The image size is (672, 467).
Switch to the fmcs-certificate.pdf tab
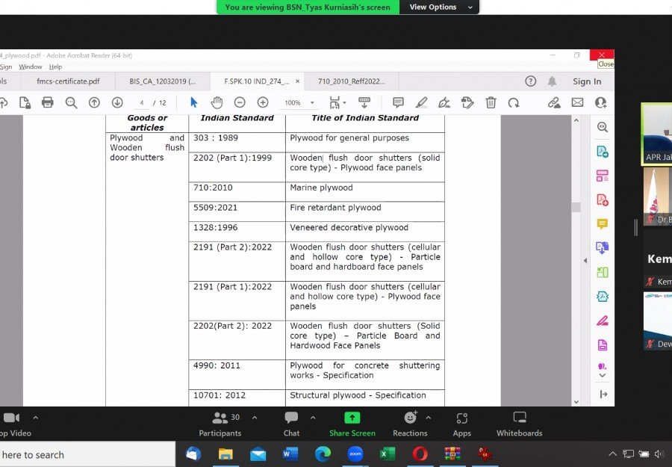tap(68, 81)
